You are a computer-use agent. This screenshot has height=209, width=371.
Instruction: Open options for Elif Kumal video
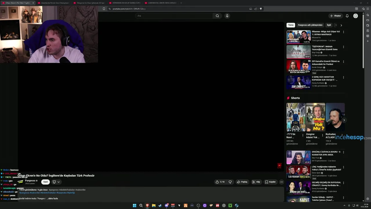click(x=343, y=62)
